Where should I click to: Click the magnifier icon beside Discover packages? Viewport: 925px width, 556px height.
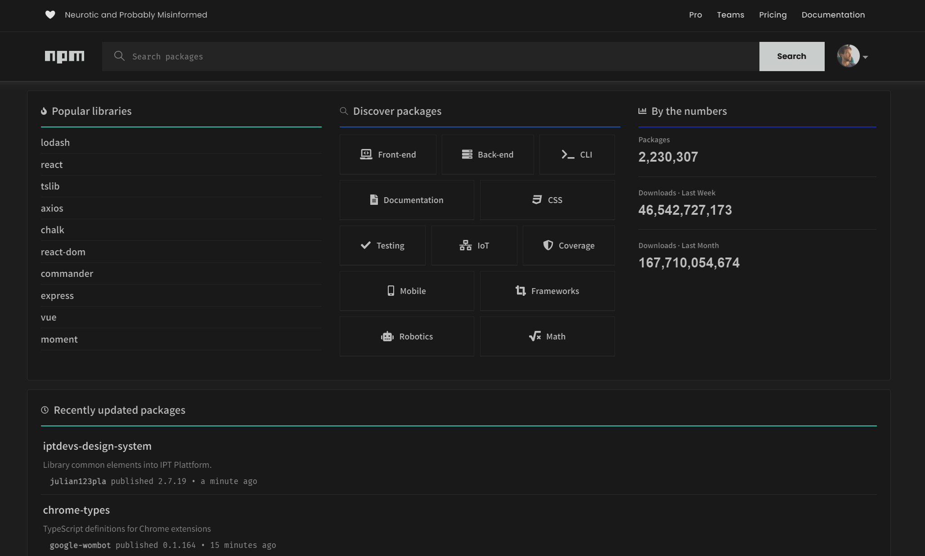point(344,111)
